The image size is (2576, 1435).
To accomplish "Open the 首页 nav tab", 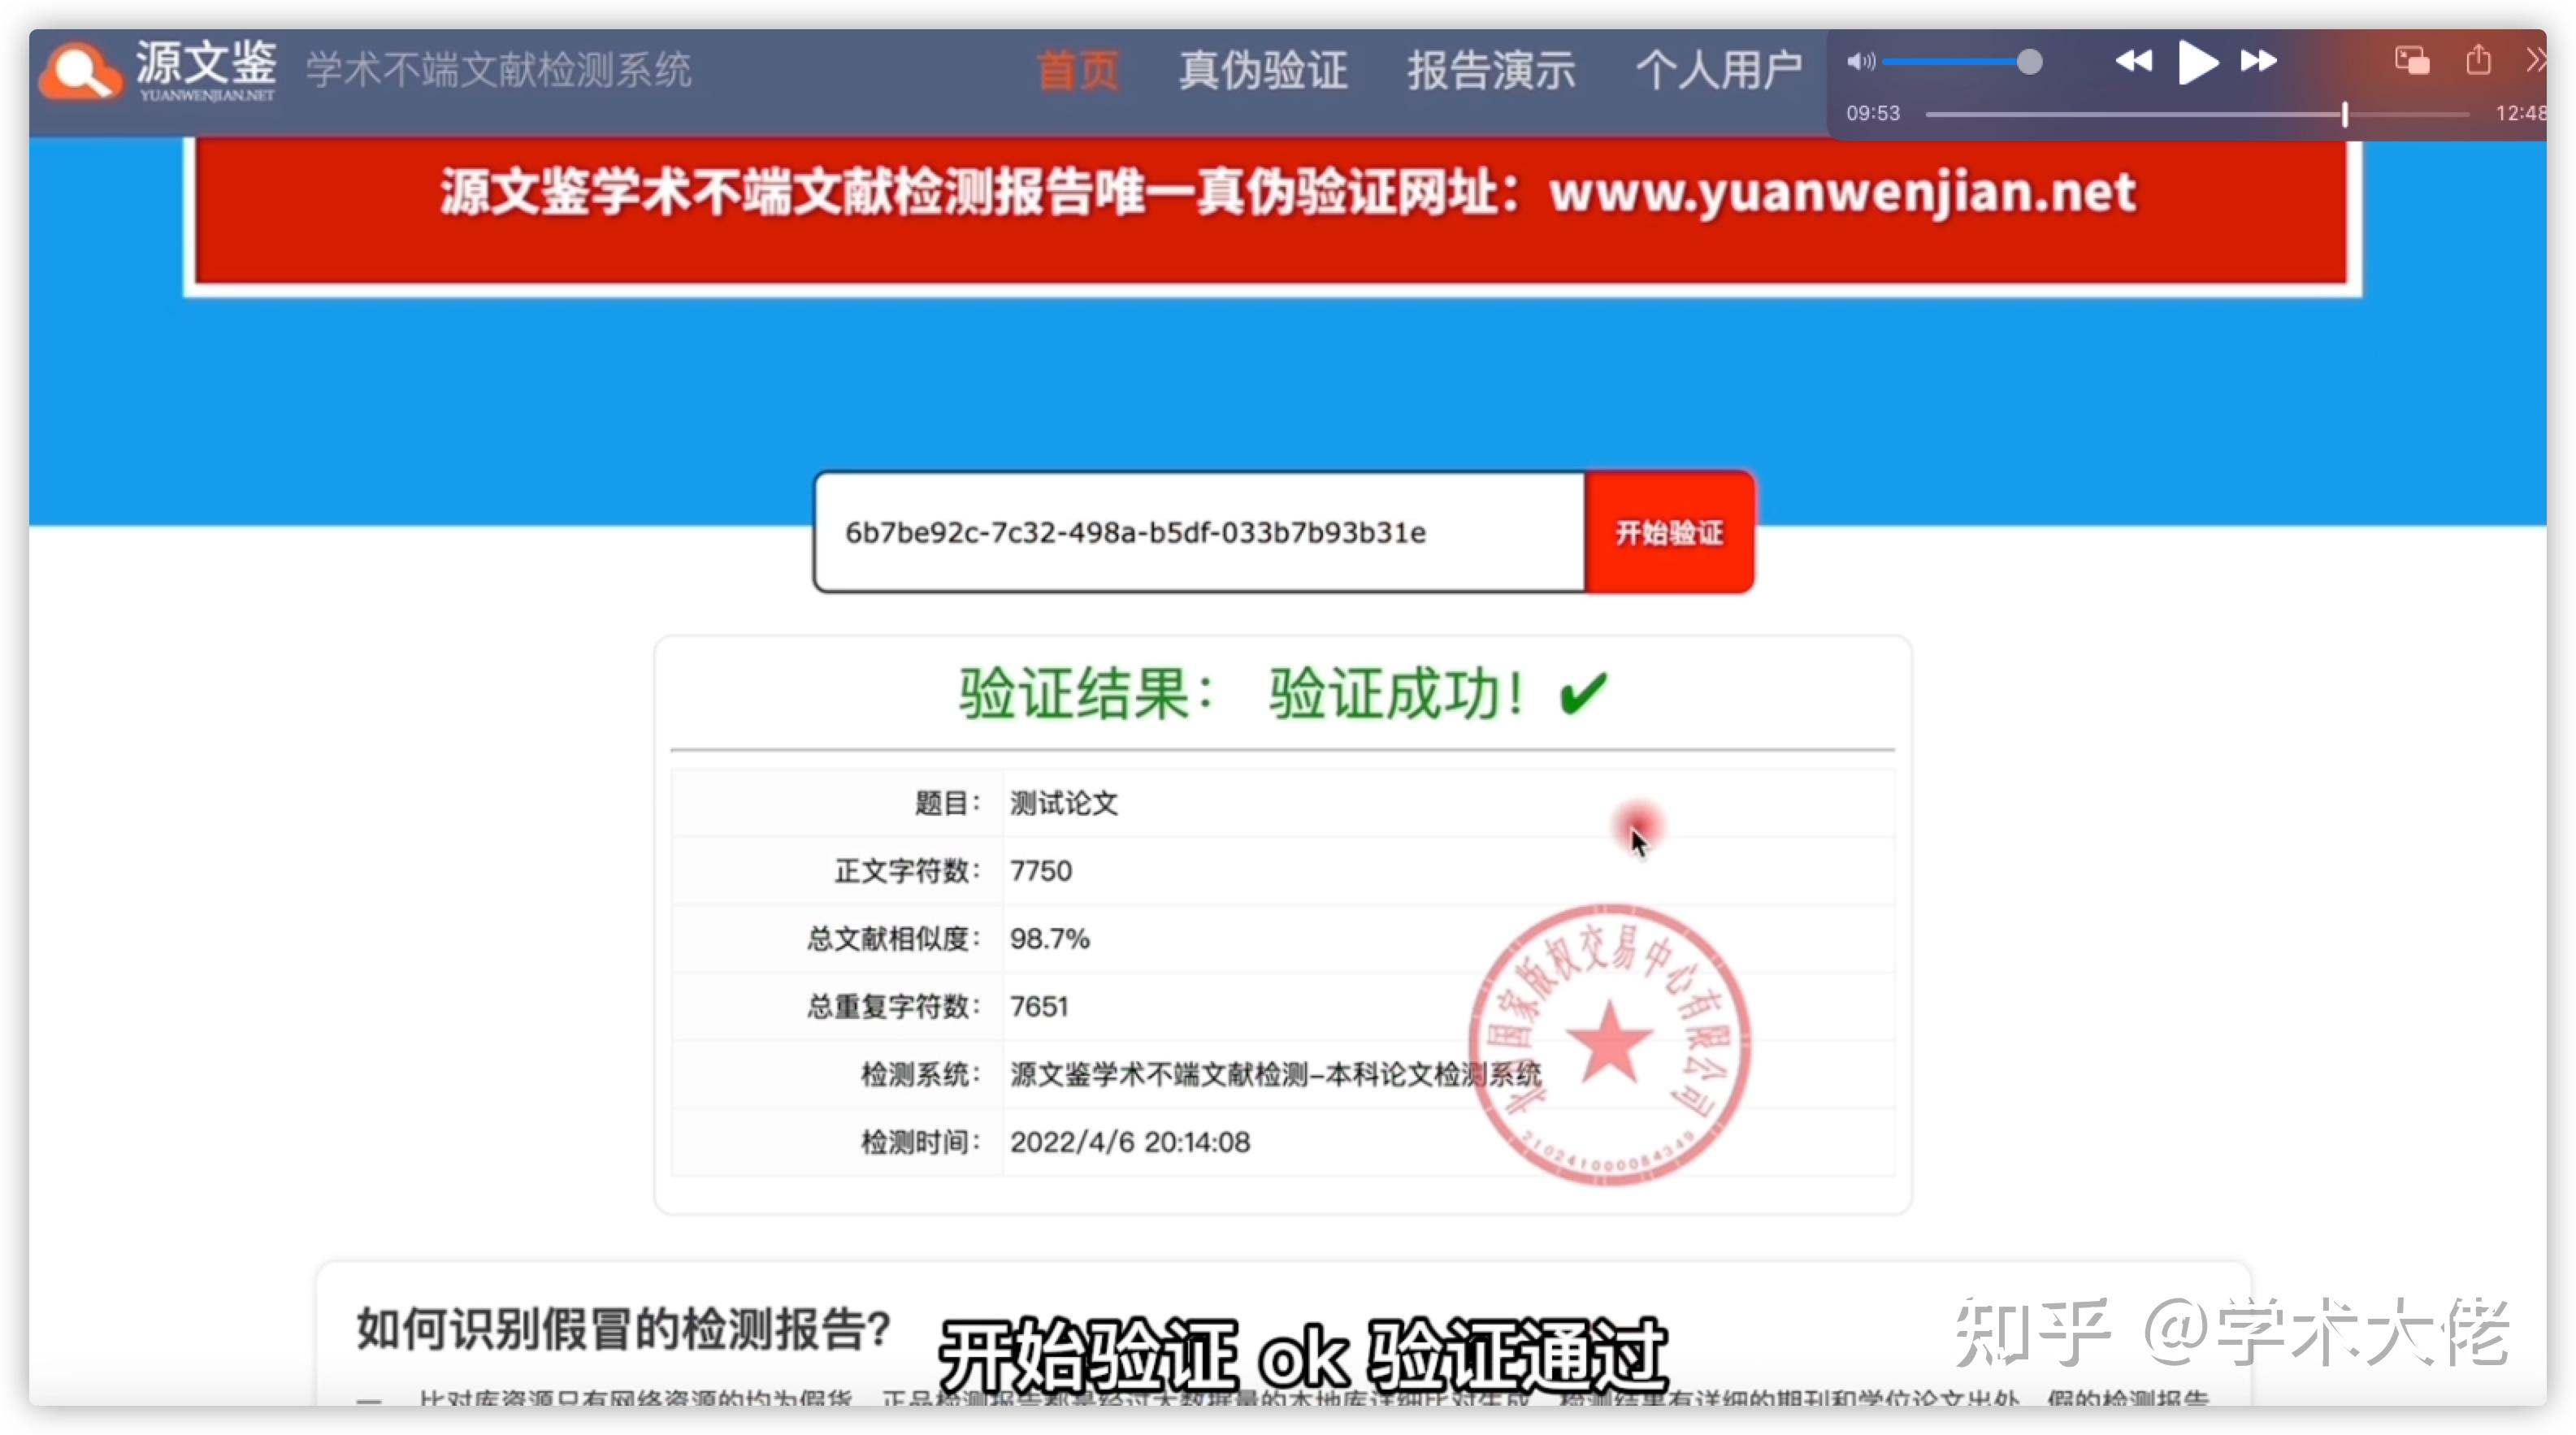I will [x=1077, y=70].
